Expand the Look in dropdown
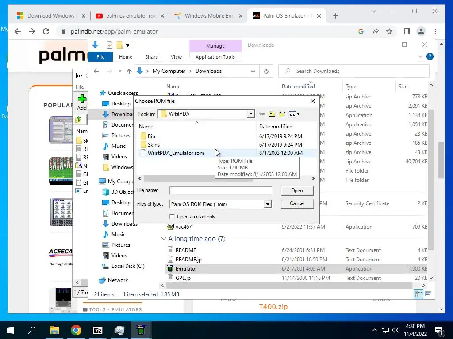The width and height of the screenshot is (453, 339). (x=251, y=114)
